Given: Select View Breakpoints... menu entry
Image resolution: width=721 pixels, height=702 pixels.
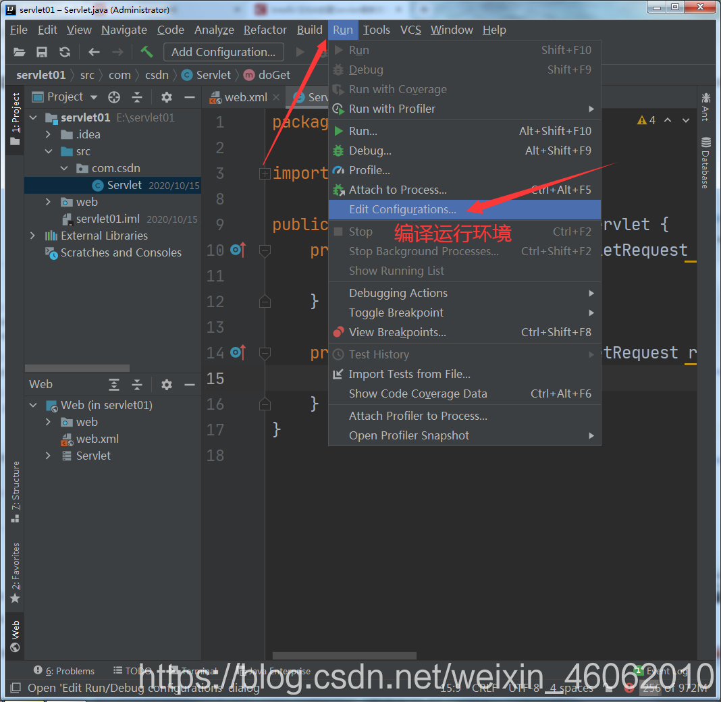Looking at the screenshot, I should [464, 332].
